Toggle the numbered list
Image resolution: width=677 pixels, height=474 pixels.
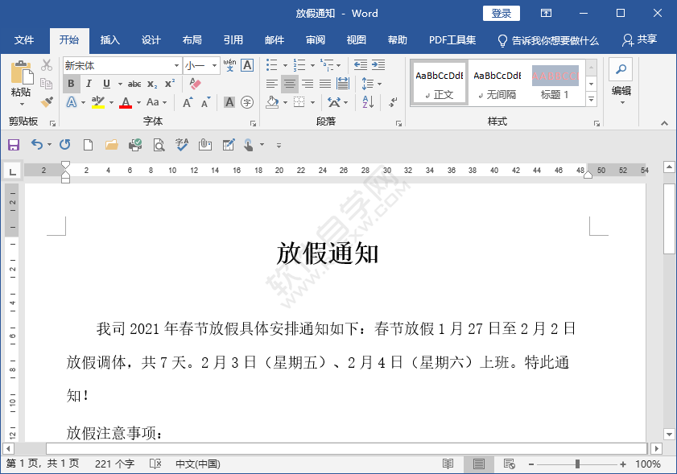click(x=299, y=64)
